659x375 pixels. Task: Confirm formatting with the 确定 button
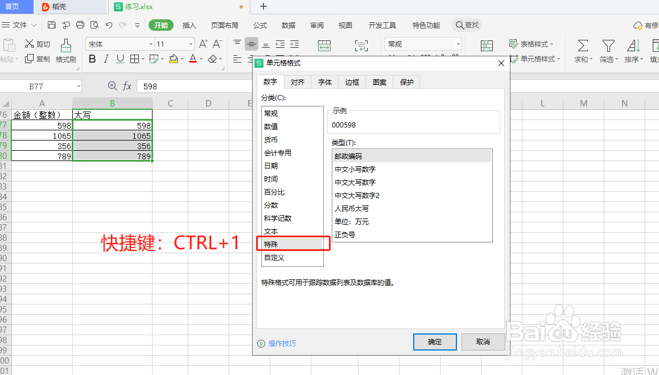pyautogui.click(x=434, y=342)
